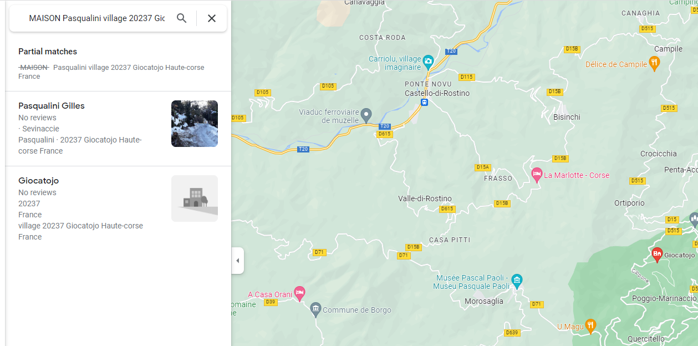Screen dimensions: 698x346
Task: Open the Giocatojo search result
Action: (x=38, y=181)
